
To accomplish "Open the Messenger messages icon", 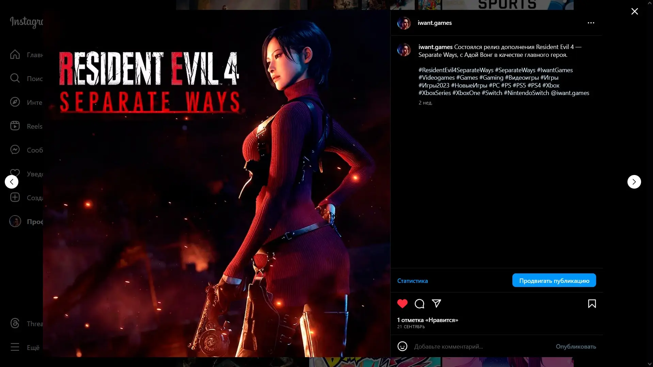I will (15, 150).
